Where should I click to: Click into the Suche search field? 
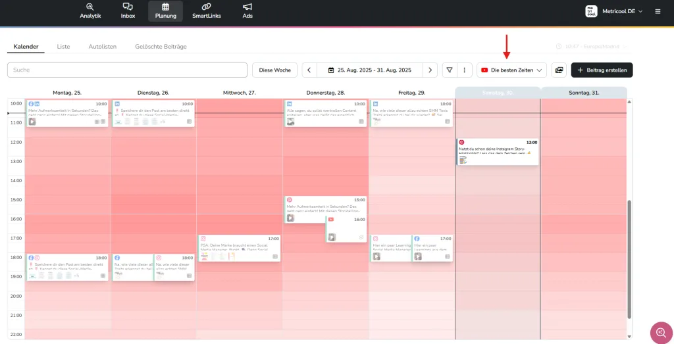pos(127,70)
